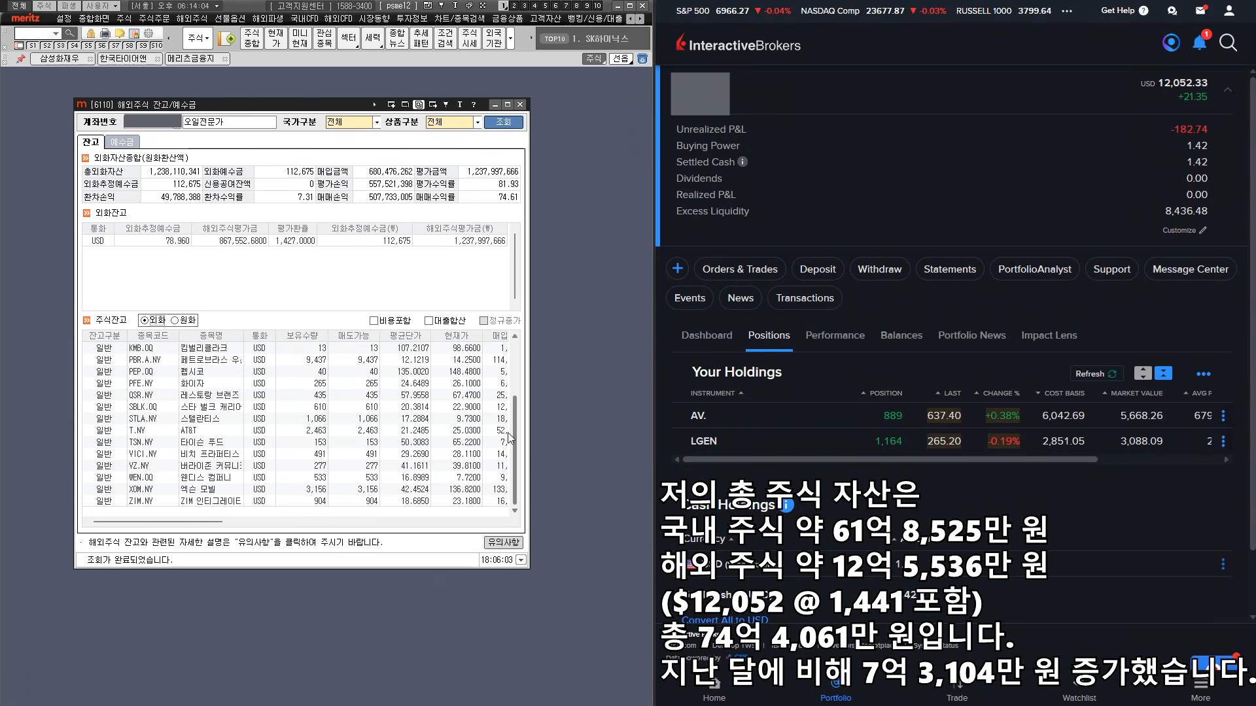Click the lock icon in Meritz toolbar
This screenshot has height=706, width=1256.
click(x=90, y=33)
